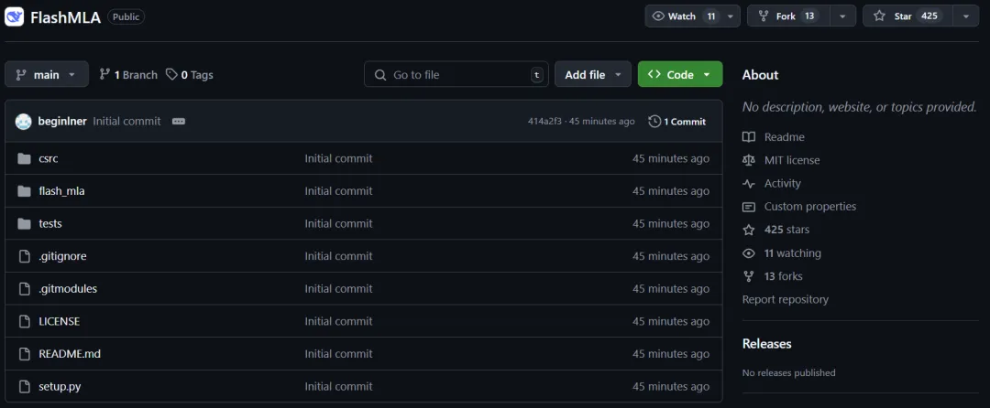Open the Activity pulse icon link
This screenshot has width=990, height=408.
click(x=749, y=184)
